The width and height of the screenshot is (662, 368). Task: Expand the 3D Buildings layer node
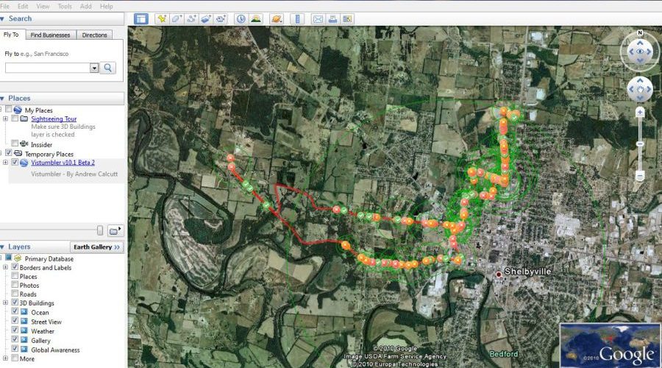point(6,303)
